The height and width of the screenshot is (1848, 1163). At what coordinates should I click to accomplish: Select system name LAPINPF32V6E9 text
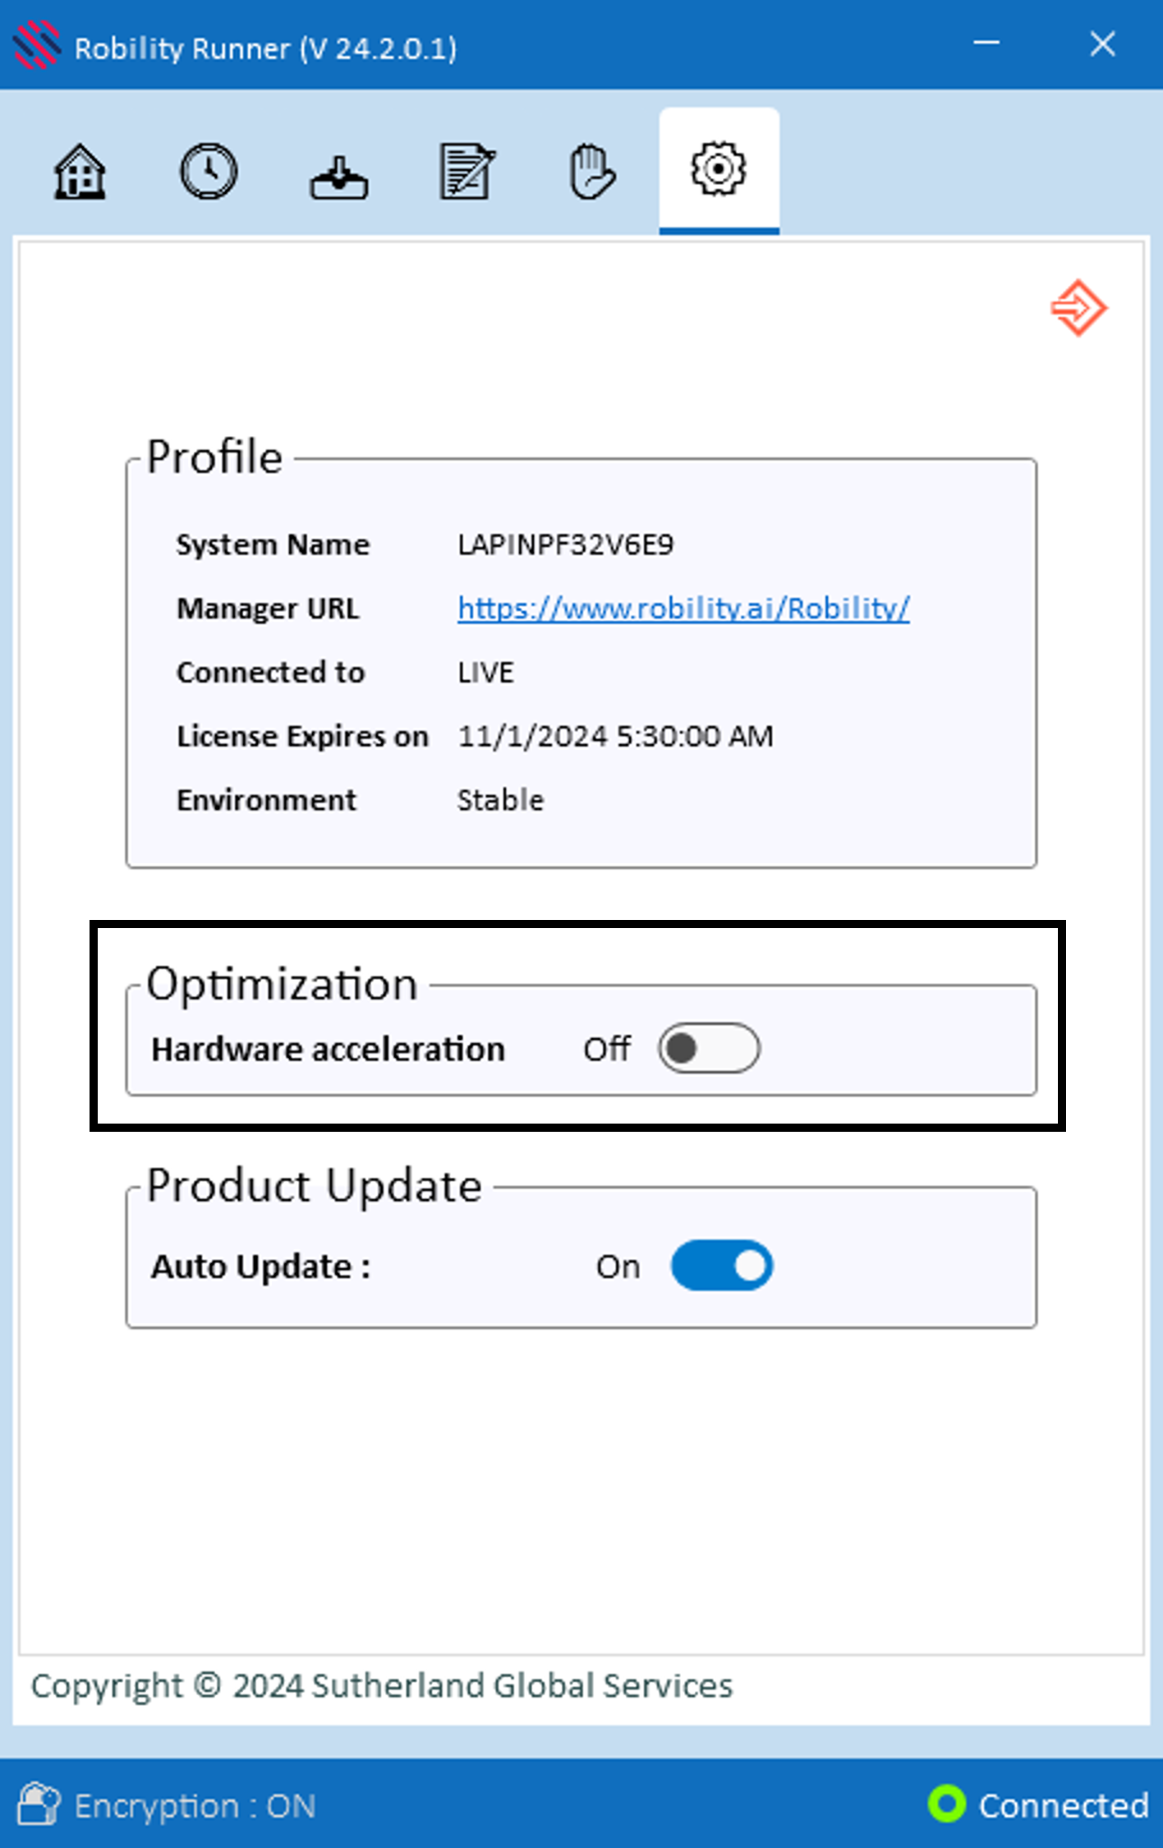pos(566,545)
